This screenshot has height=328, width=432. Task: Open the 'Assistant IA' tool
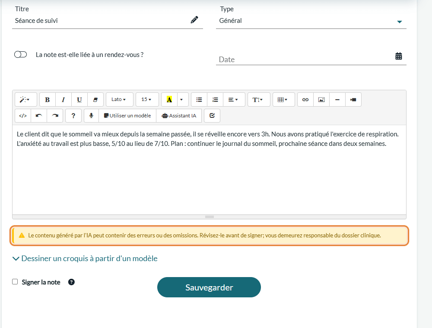tap(179, 116)
